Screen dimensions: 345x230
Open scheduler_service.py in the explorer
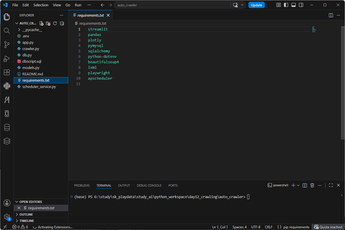coord(41,87)
